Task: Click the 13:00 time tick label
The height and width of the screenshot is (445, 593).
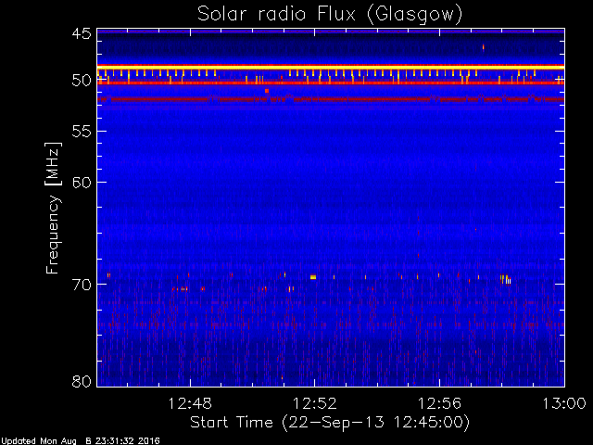Action: click(x=564, y=403)
